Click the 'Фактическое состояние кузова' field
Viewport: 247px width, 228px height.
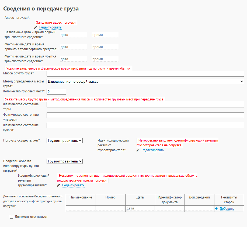pyautogui.click(x=145, y=126)
